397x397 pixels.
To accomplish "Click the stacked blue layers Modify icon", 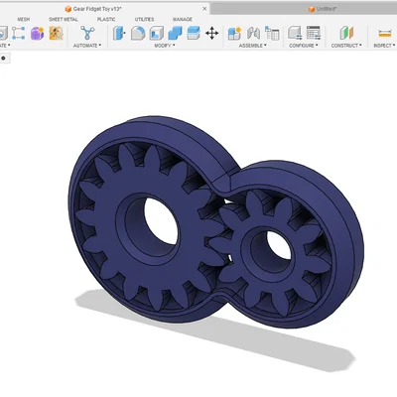I will 194,33.
